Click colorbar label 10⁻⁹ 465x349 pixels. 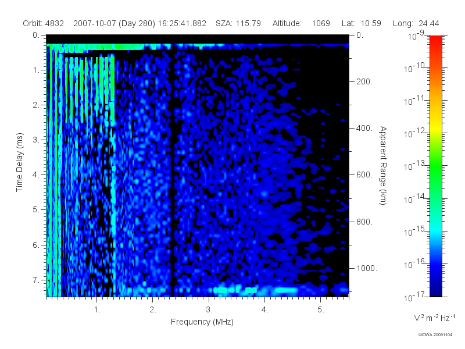pos(416,36)
